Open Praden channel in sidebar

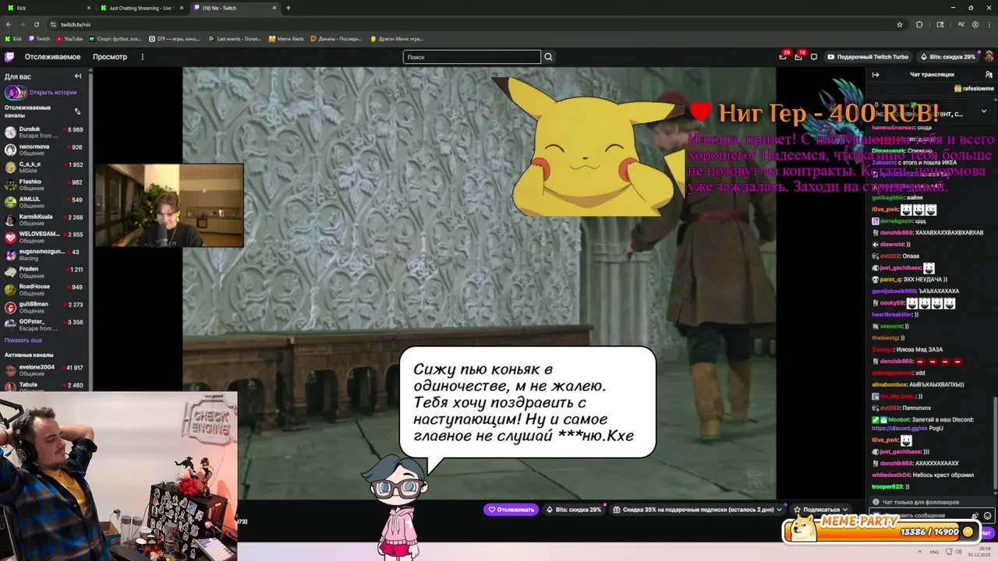click(x=46, y=272)
